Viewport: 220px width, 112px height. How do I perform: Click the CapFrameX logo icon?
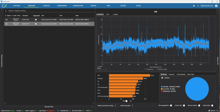tap(4, 6)
